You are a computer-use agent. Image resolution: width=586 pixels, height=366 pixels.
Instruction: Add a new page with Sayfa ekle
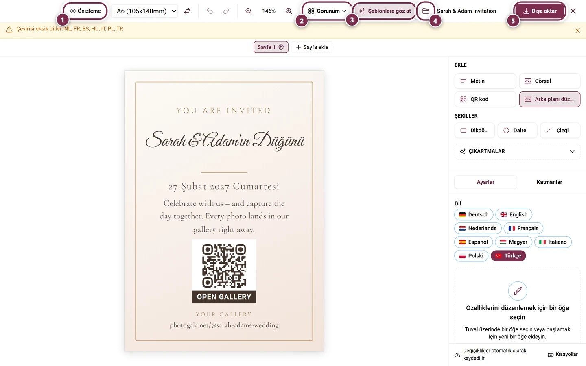click(312, 47)
